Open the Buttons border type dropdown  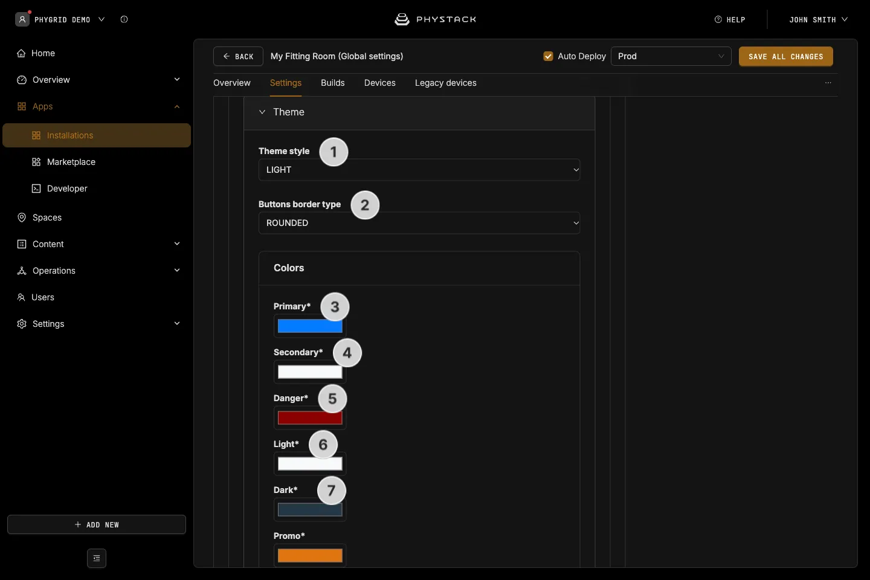pyautogui.click(x=419, y=223)
